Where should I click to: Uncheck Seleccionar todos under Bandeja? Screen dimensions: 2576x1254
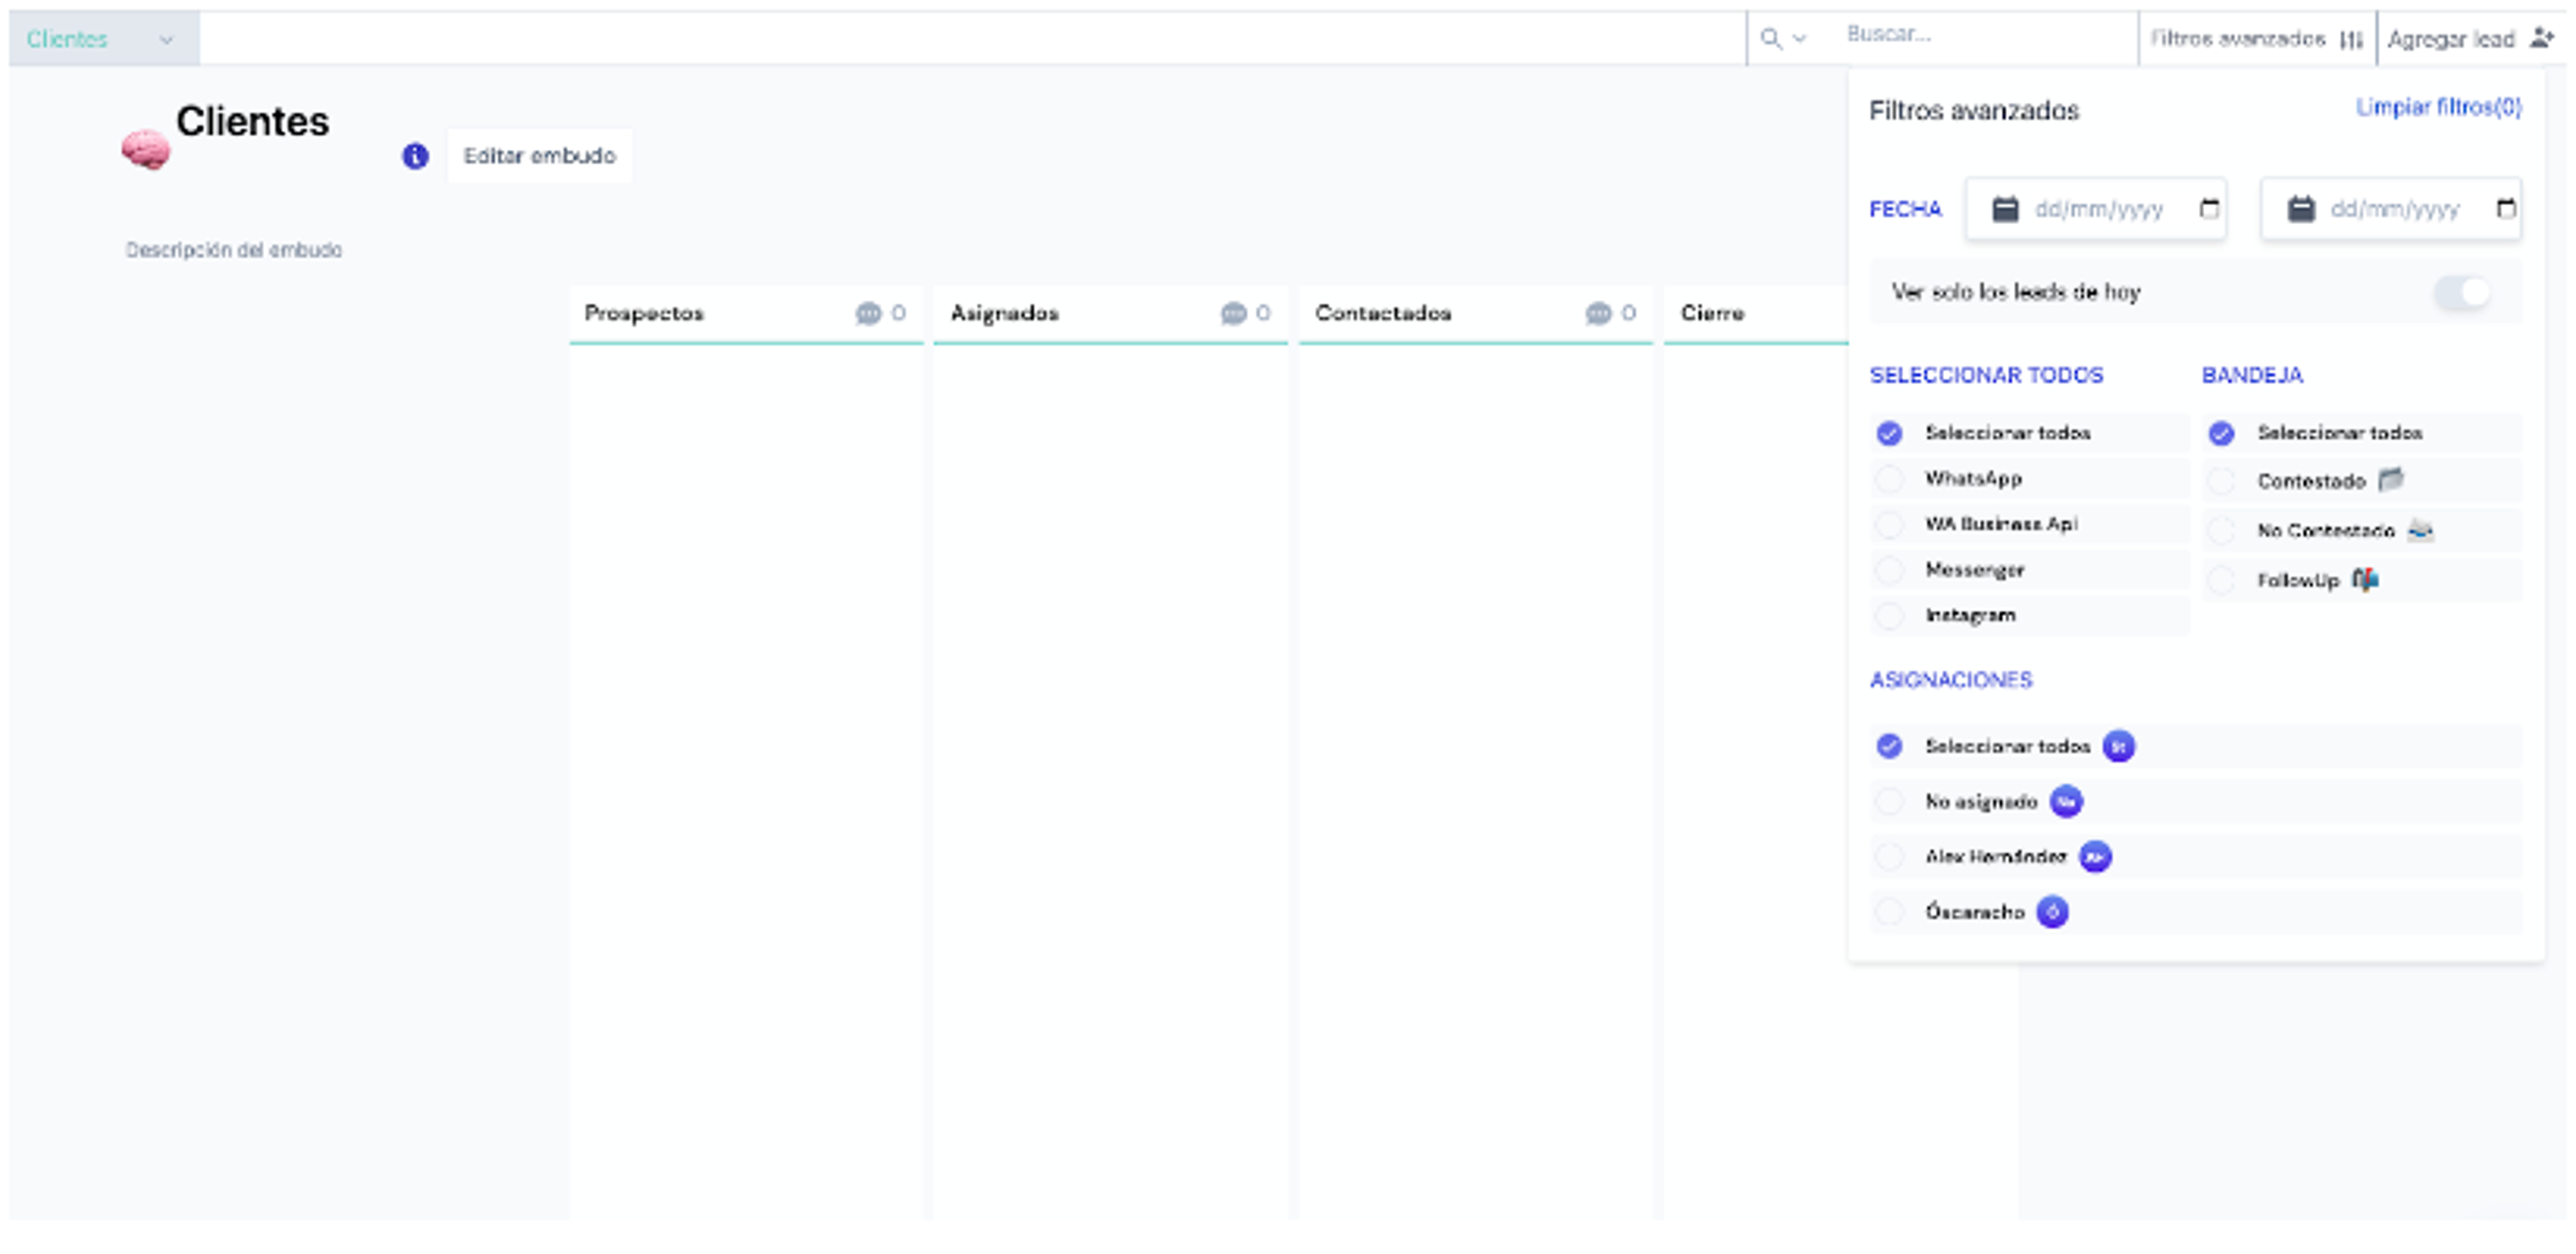[2221, 433]
